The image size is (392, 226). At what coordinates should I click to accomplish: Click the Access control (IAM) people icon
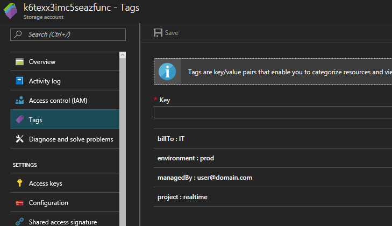tap(19, 100)
